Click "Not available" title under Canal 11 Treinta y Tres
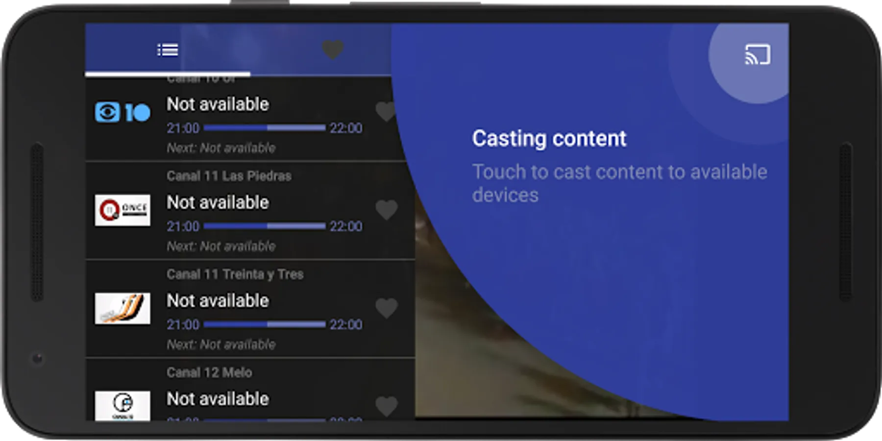Image resolution: width=882 pixels, height=441 pixels. (x=218, y=300)
